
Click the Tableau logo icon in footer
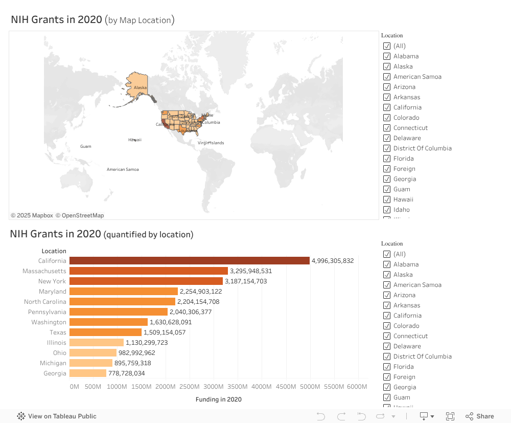(x=21, y=416)
